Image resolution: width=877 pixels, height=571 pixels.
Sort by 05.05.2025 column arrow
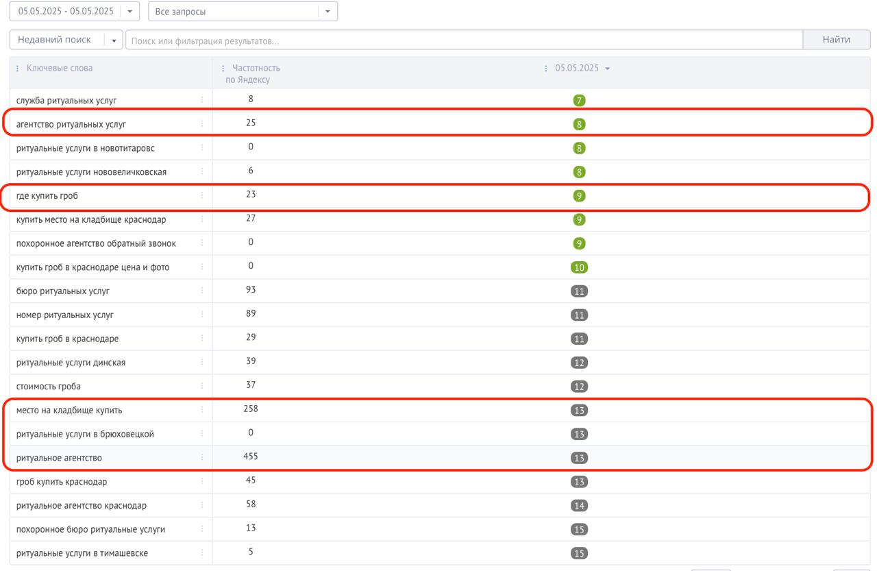(x=608, y=69)
